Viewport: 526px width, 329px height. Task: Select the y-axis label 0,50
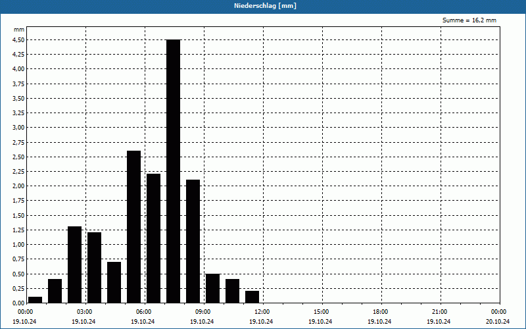tap(18, 274)
